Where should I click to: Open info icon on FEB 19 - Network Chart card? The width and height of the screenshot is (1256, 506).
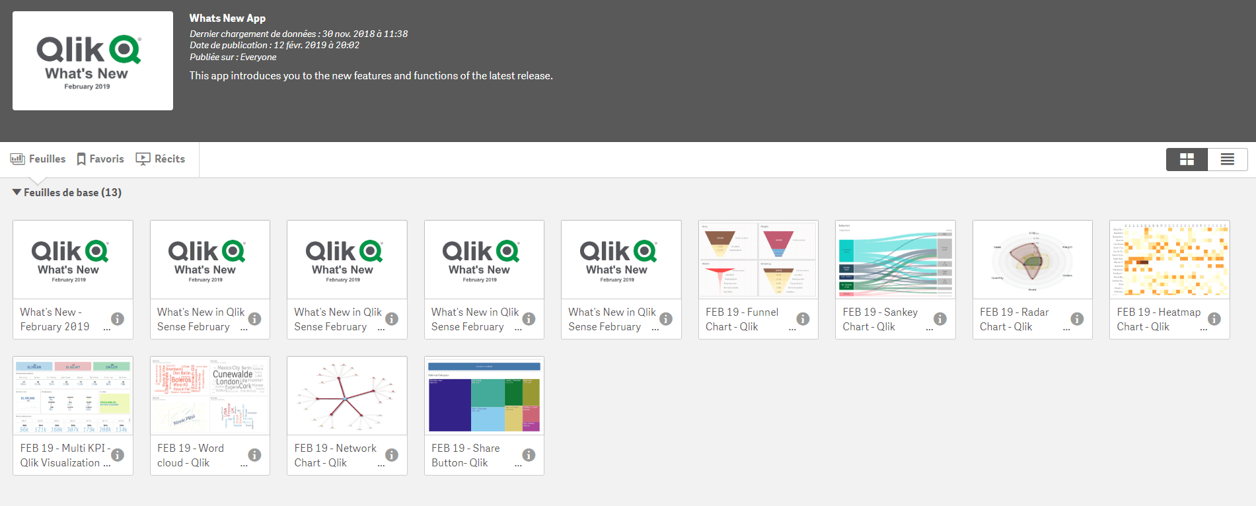click(x=392, y=455)
